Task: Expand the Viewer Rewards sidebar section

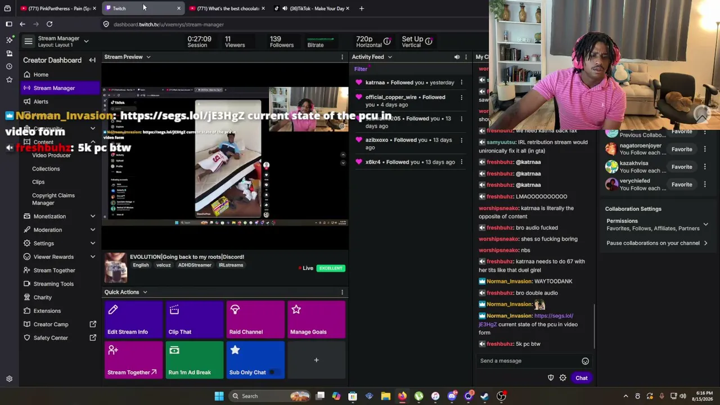Action: click(93, 257)
